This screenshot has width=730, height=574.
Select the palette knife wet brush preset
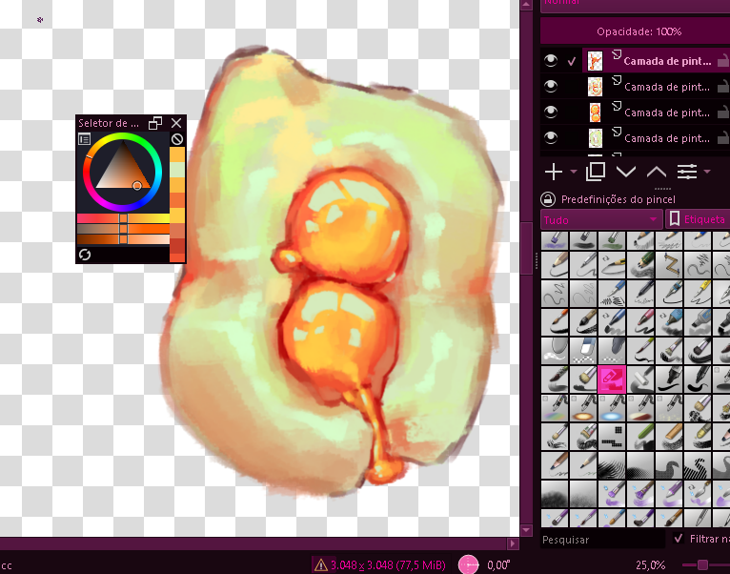click(x=697, y=493)
